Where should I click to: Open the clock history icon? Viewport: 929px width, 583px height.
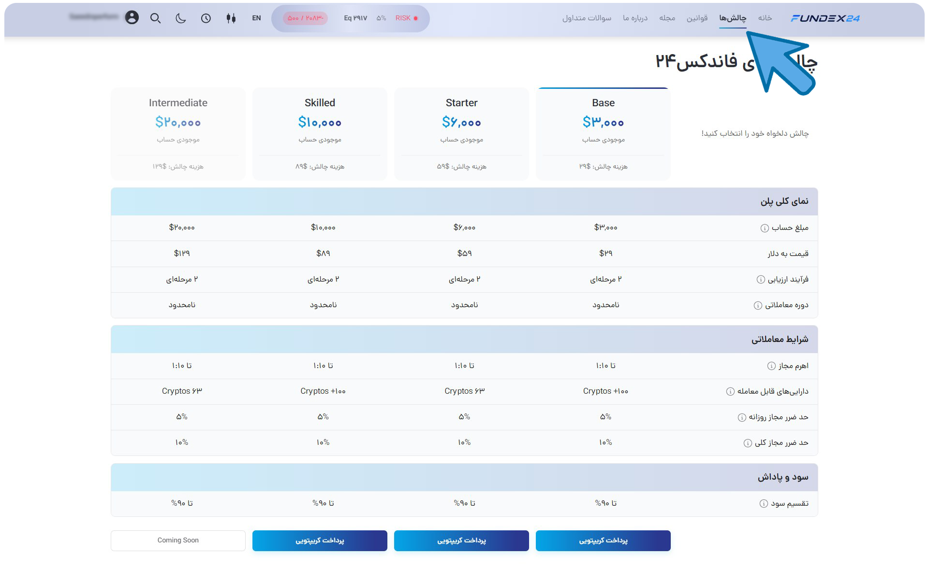click(206, 18)
